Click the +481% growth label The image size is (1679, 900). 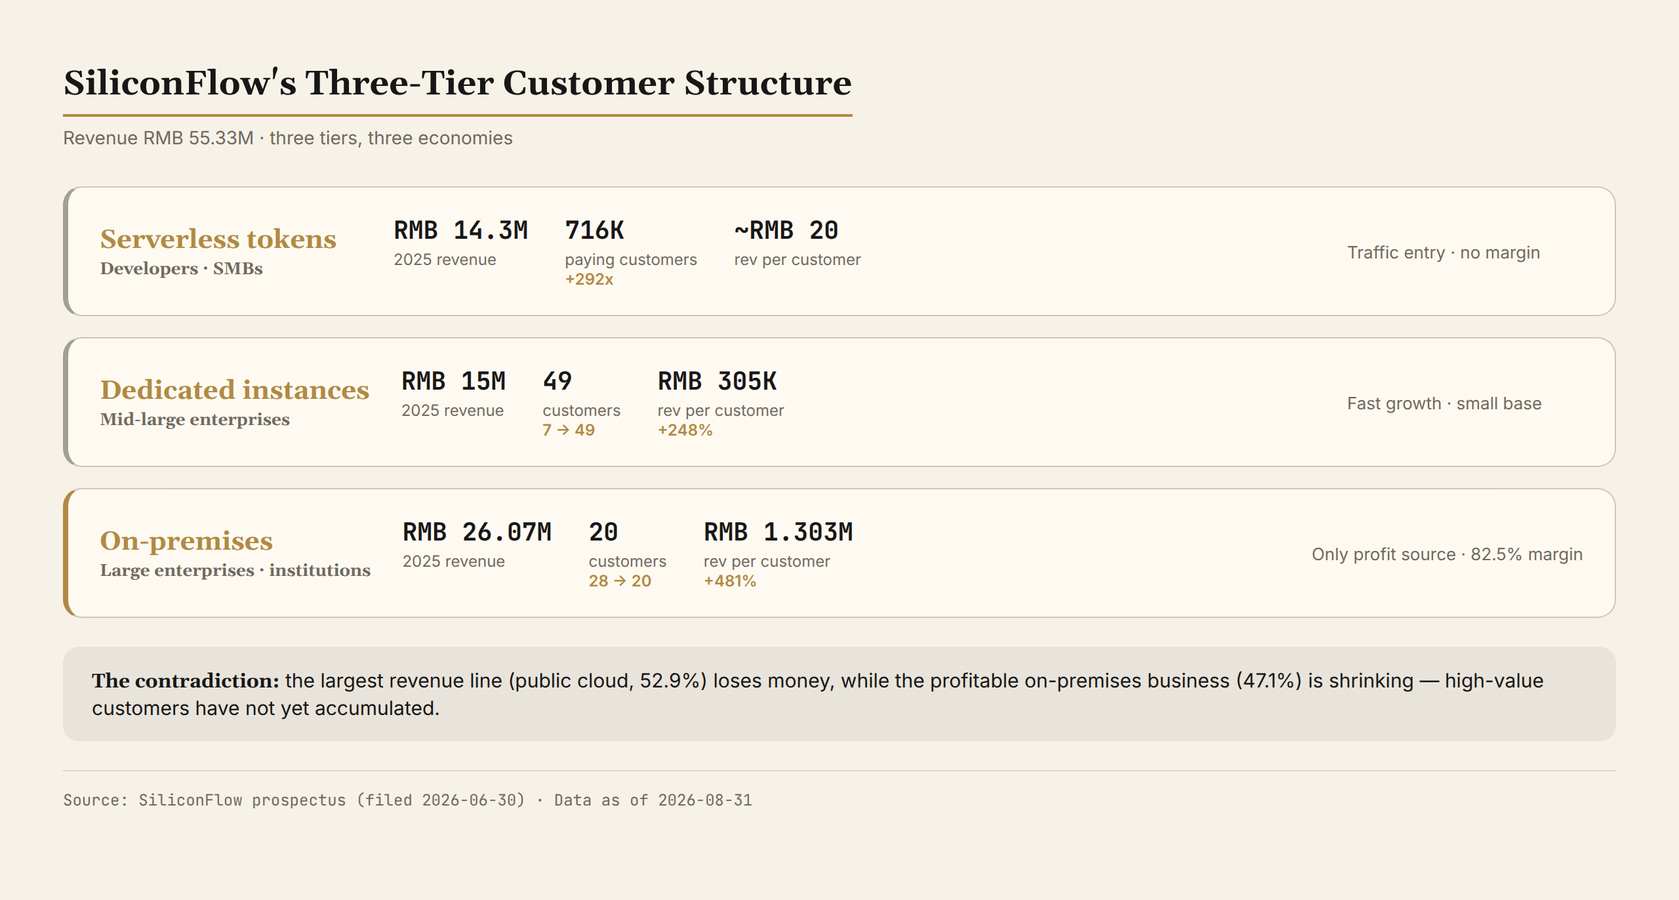(x=730, y=581)
